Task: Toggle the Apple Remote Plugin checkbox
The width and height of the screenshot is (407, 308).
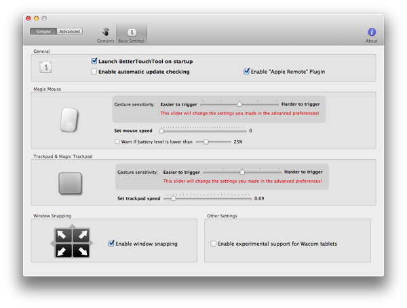Action: point(246,71)
